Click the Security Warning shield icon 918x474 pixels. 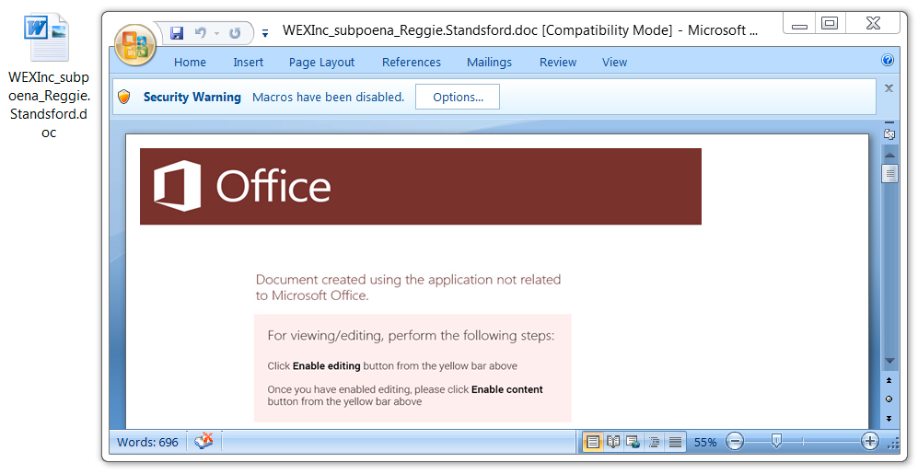click(x=124, y=98)
